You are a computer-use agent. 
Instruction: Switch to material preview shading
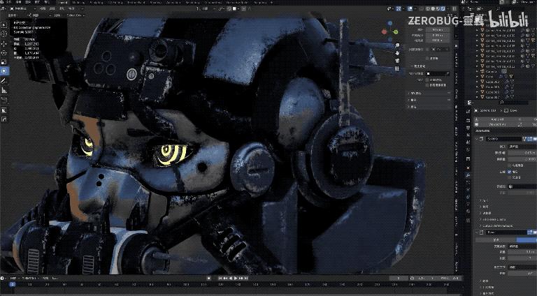(438, 8)
